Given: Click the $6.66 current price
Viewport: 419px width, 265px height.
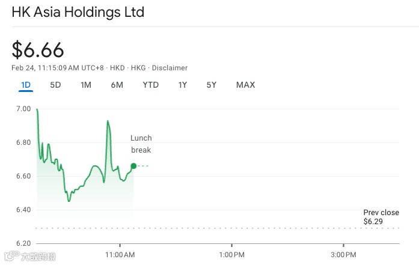Looking at the screenshot, I should [38, 50].
